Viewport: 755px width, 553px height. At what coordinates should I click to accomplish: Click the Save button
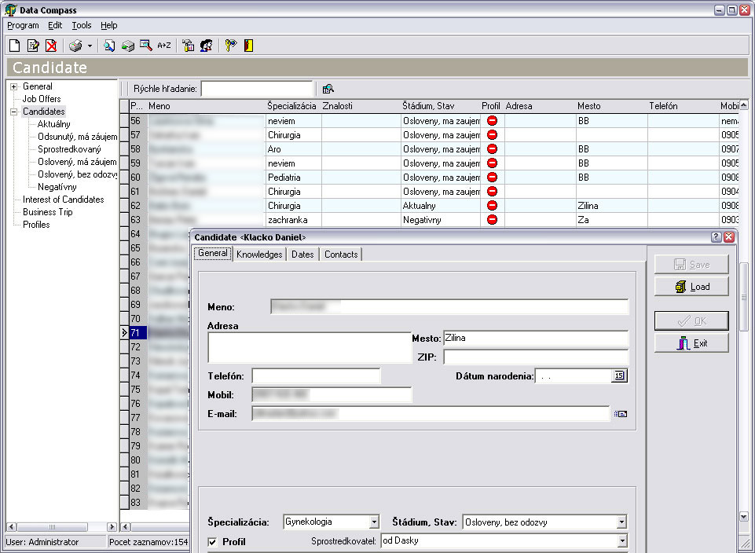pyautogui.click(x=691, y=264)
